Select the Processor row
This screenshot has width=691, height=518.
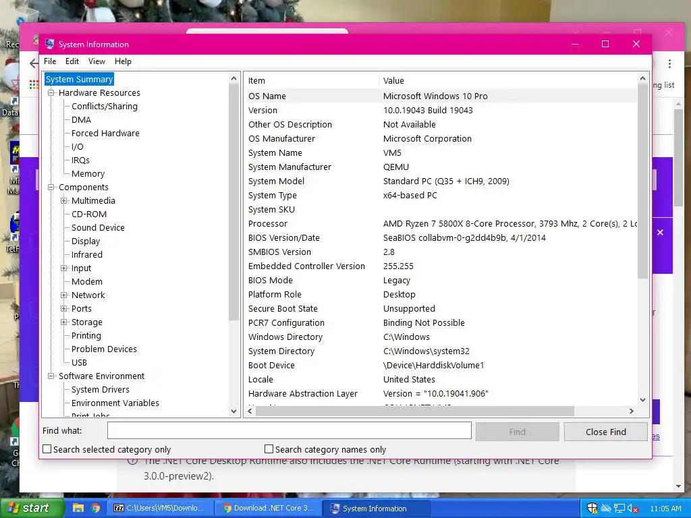pyautogui.click(x=441, y=223)
